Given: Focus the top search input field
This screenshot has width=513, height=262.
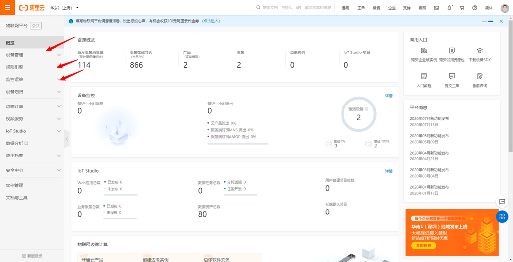Looking at the screenshot, I should click(294, 8).
